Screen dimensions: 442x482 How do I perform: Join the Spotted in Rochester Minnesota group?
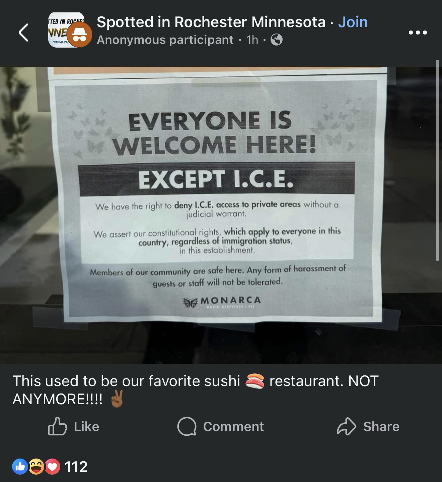[x=353, y=22]
